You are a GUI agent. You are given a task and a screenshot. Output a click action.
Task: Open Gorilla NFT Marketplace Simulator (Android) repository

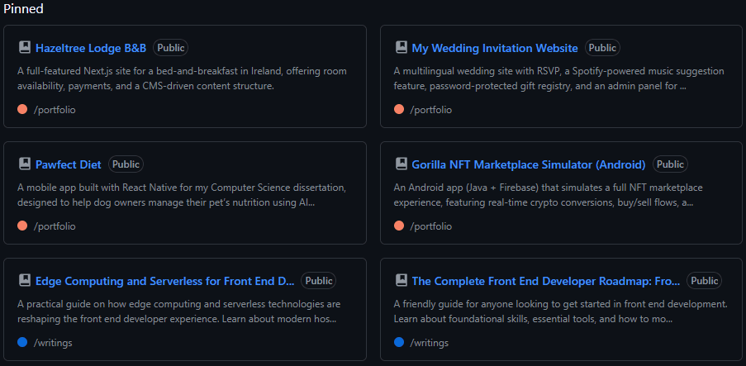(528, 164)
